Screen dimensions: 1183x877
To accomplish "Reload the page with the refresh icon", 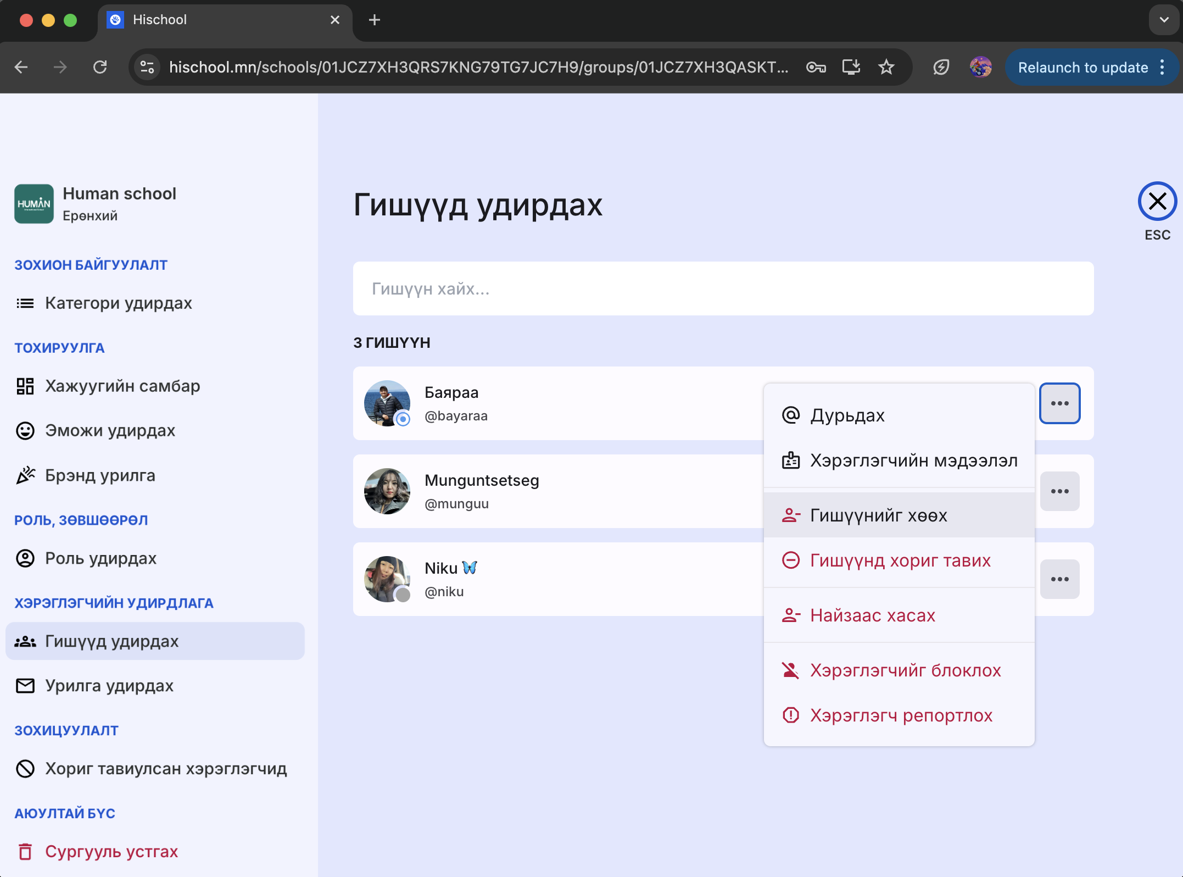I will click(100, 67).
